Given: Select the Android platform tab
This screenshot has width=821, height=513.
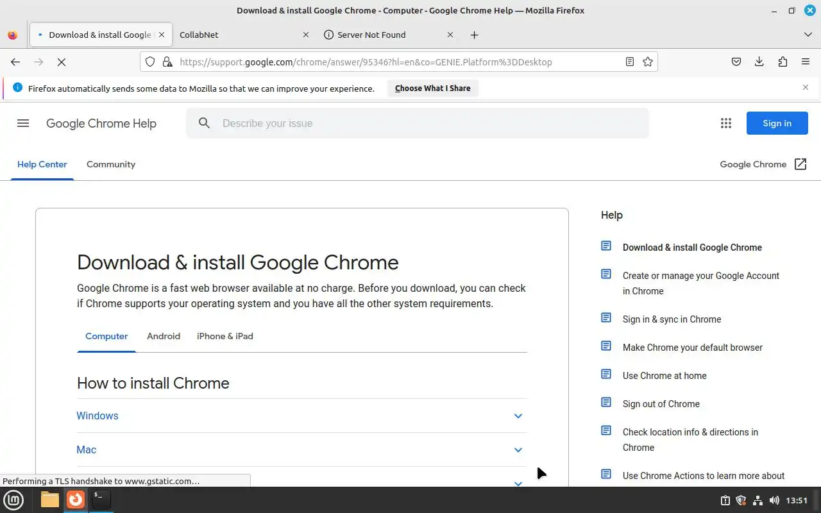Looking at the screenshot, I should tap(164, 336).
